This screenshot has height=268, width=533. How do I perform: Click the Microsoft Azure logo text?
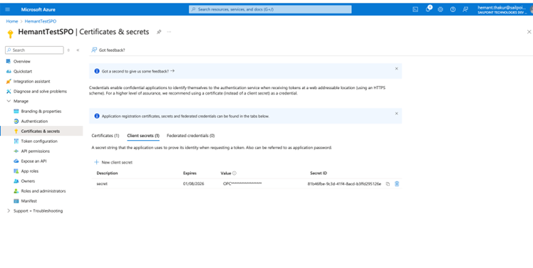[38, 9]
